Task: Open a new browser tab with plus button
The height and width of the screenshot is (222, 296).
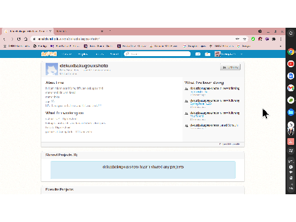Action: pos(110,31)
